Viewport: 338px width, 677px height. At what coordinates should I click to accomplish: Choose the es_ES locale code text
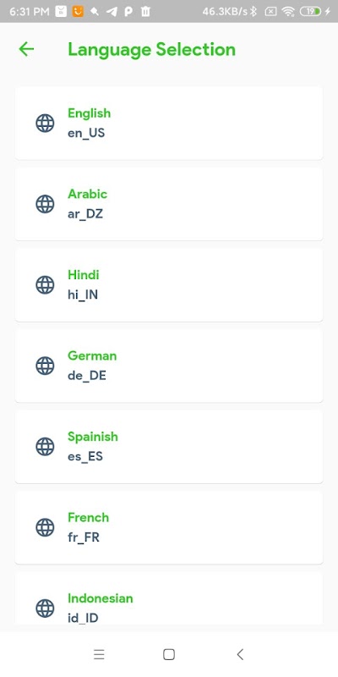(85, 456)
